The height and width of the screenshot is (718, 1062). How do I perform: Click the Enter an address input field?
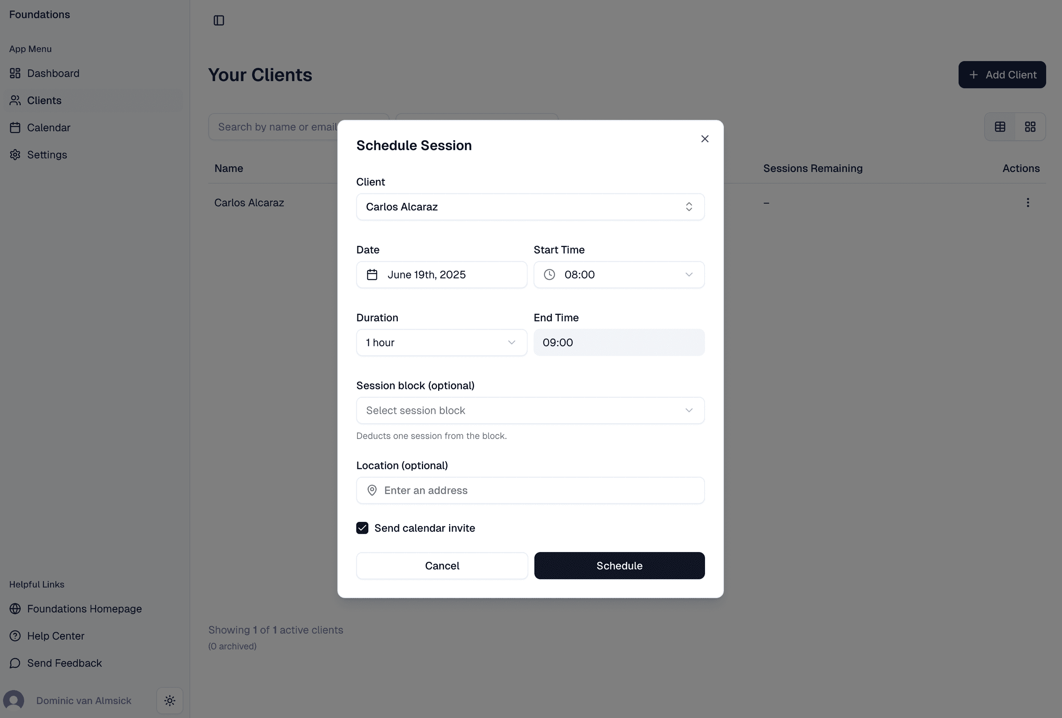(x=529, y=490)
